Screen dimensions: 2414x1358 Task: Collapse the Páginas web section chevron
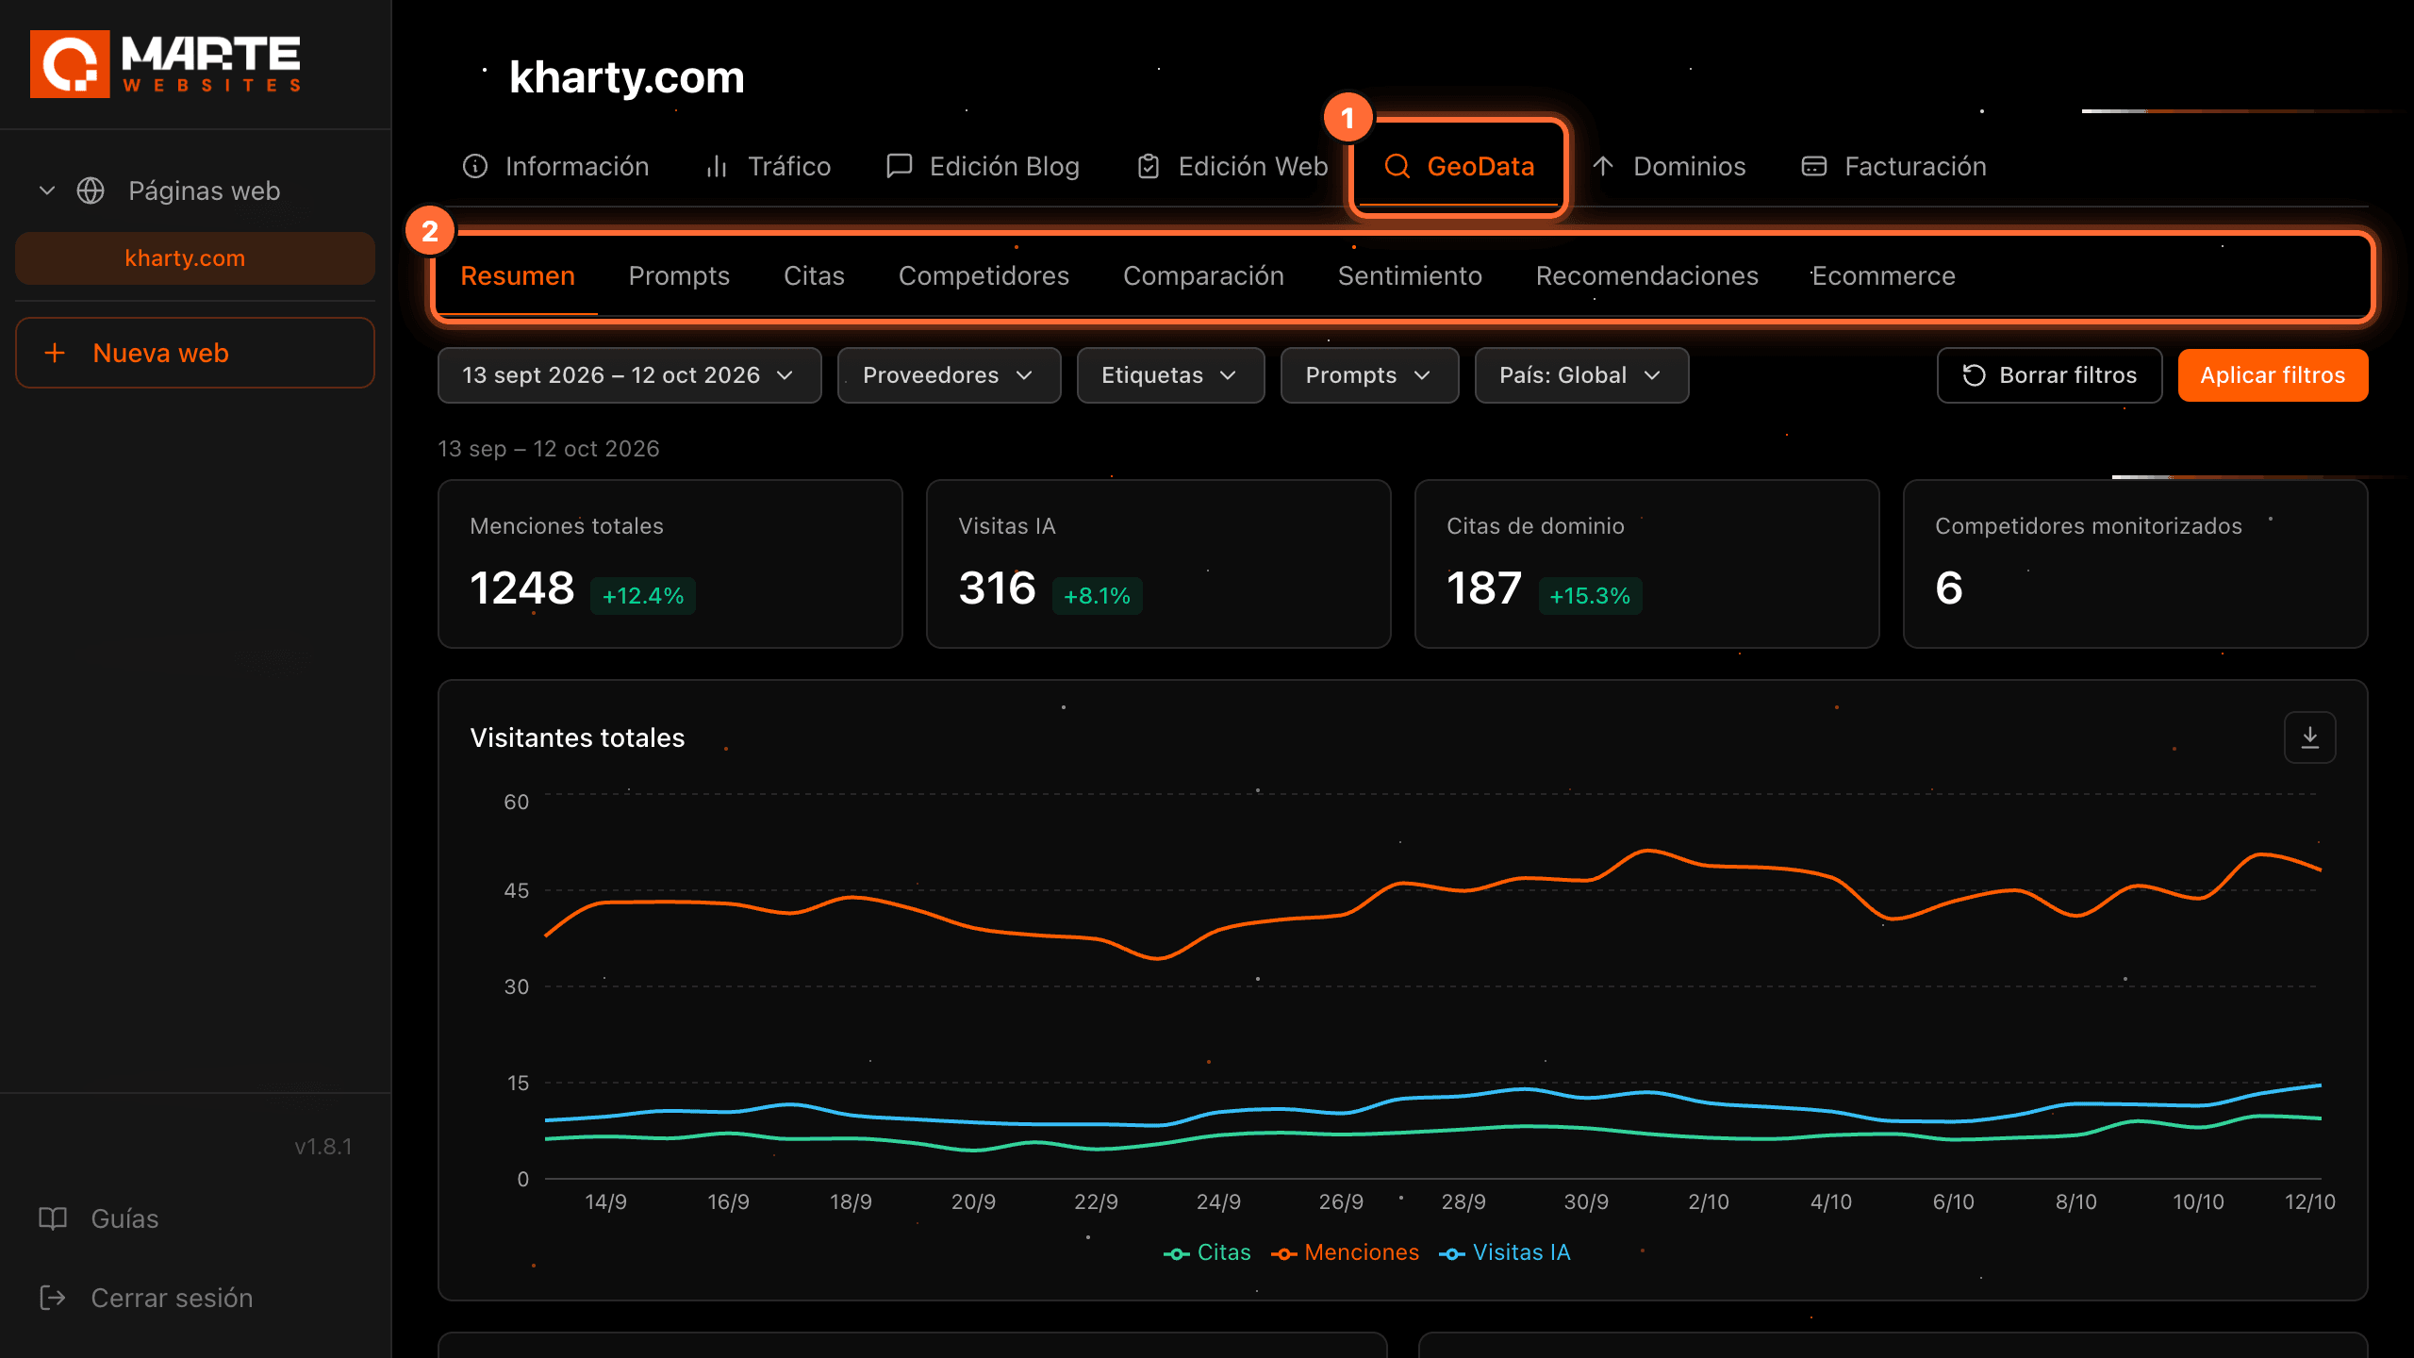coord(47,190)
